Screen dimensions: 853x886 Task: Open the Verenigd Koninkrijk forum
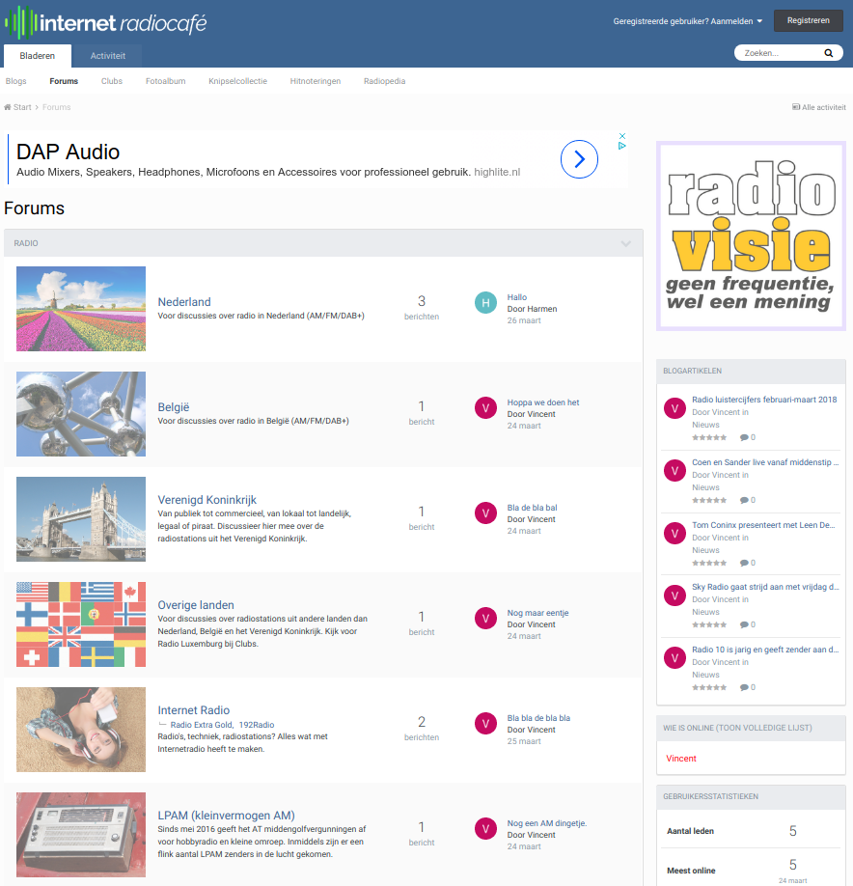(x=206, y=500)
